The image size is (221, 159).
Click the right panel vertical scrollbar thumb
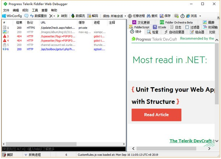[217, 74]
